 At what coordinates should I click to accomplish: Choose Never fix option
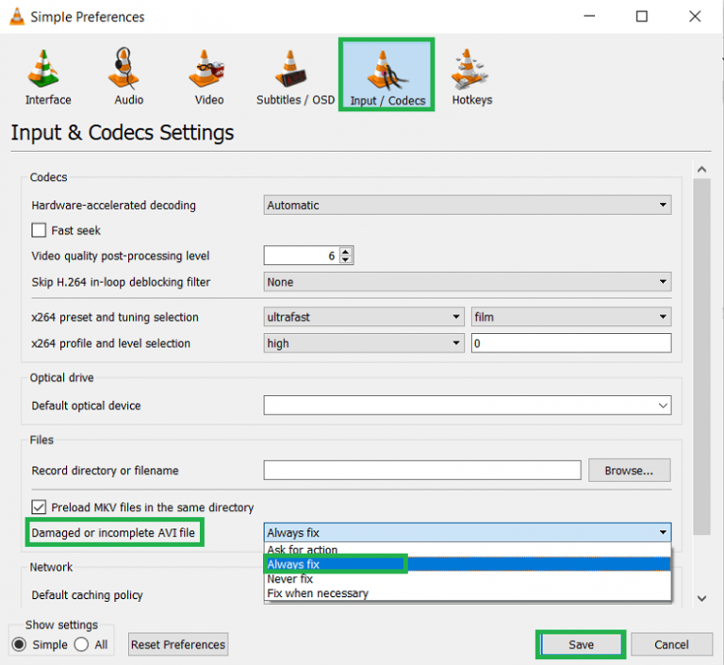pyautogui.click(x=468, y=578)
